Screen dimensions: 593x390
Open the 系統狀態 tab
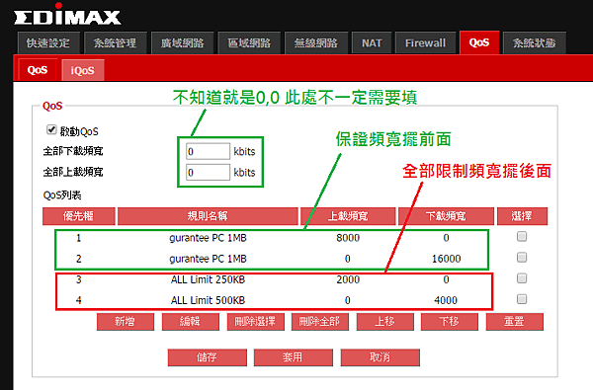click(534, 43)
